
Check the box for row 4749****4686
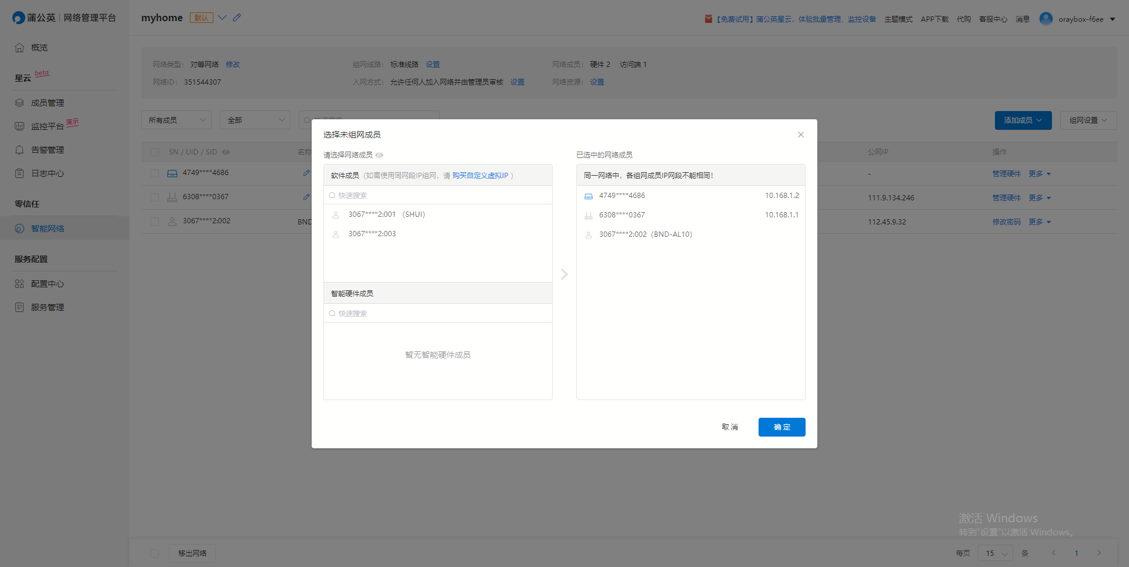[x=155, y=173]
